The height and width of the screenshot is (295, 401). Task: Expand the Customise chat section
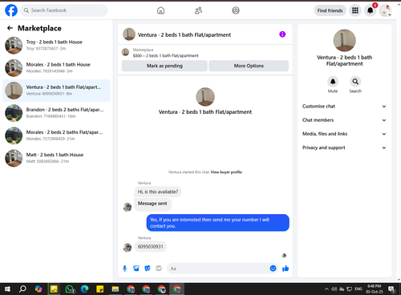click(x=344, y=107)
